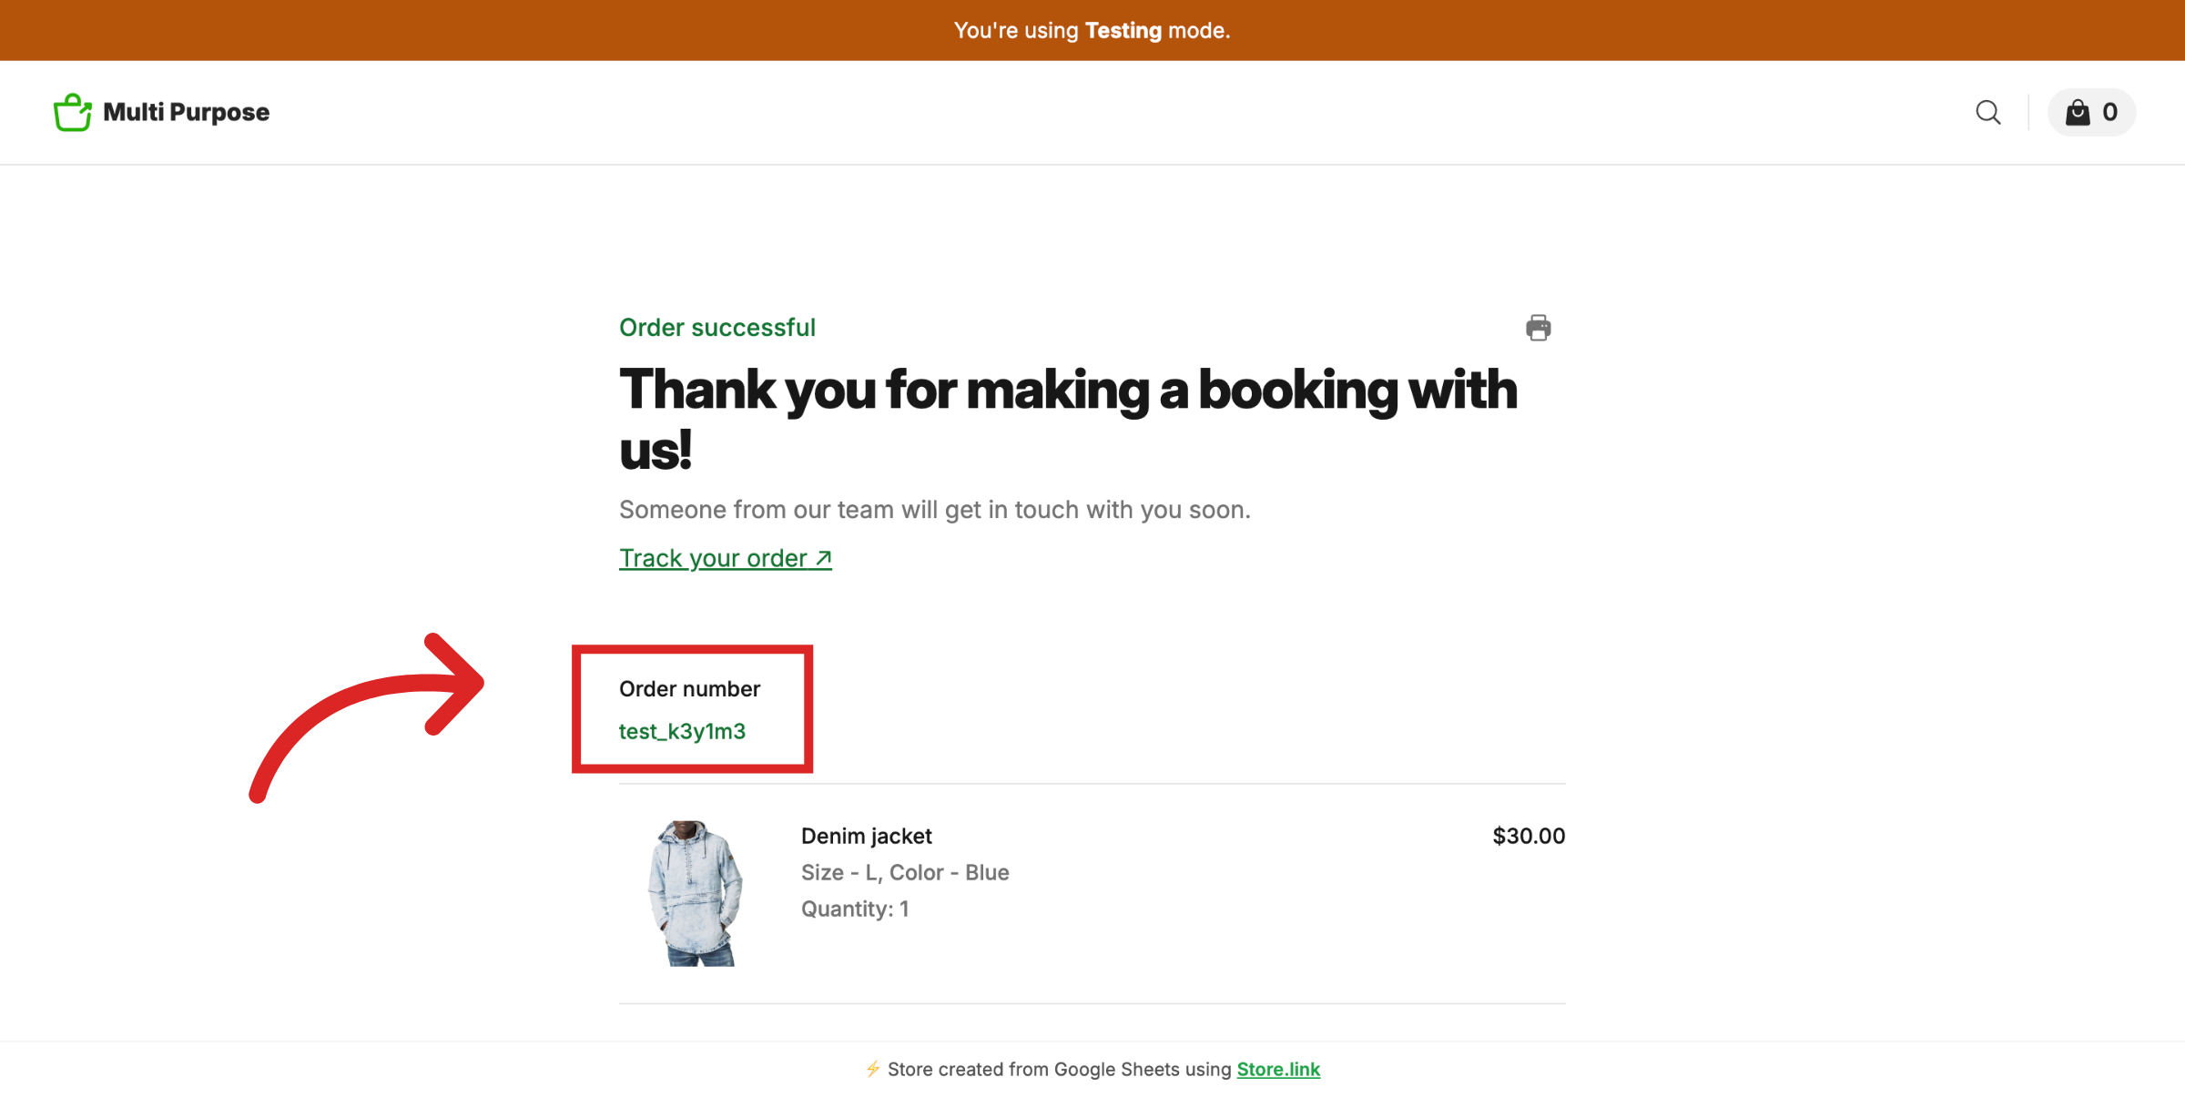The image size is (2185, 1097).
Task: Click the Size - L, Color - Blue detail
Action: click(x=904, y=872)
